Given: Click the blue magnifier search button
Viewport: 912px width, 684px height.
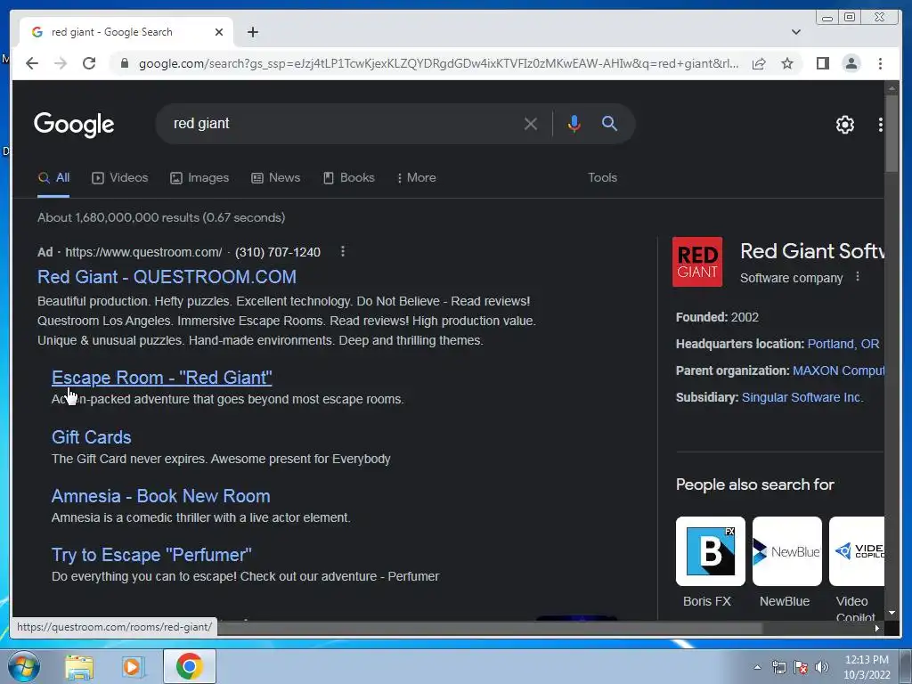Looking at the screenshot, I should pos(609,123).
